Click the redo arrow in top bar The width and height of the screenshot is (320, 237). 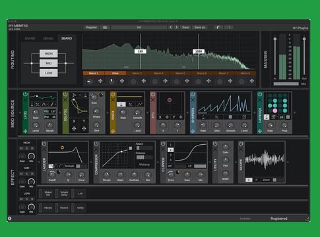coord(229,27)
